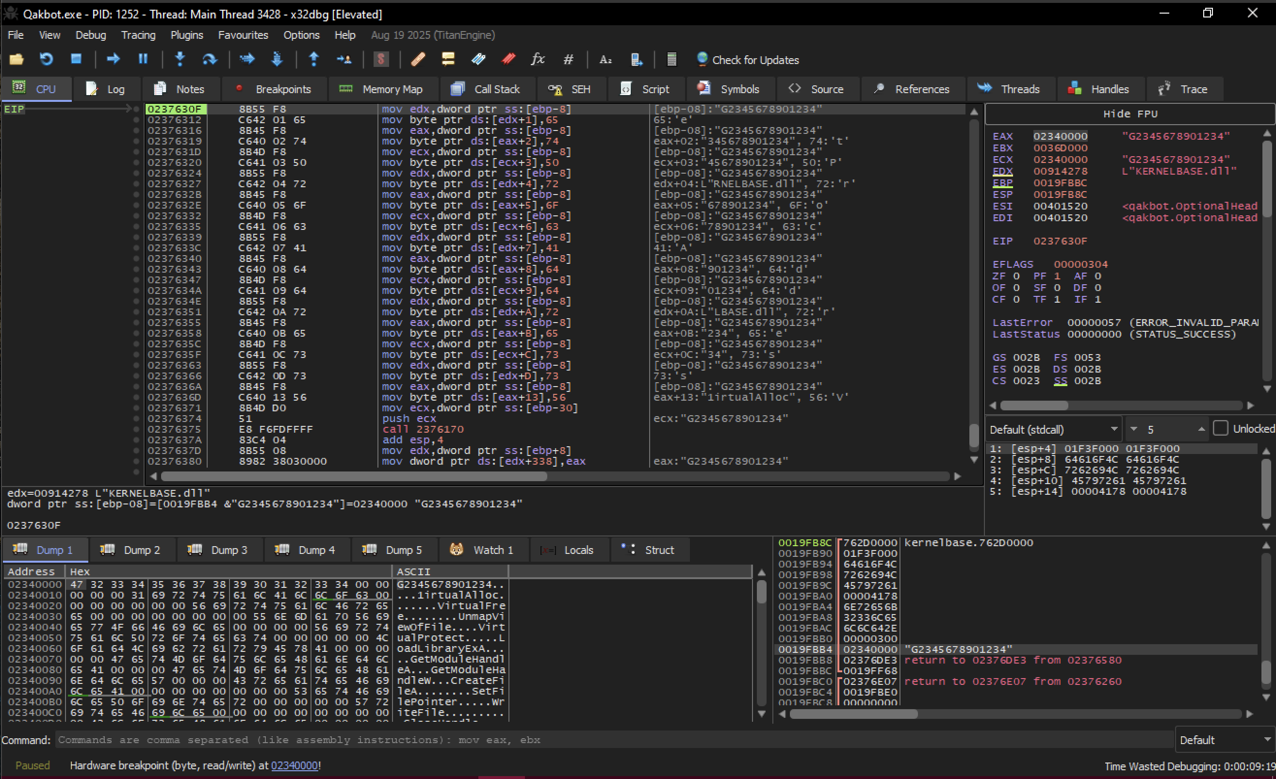1276x779 pixels.
Task: Open the hash # icon
Action: point(568,60)
